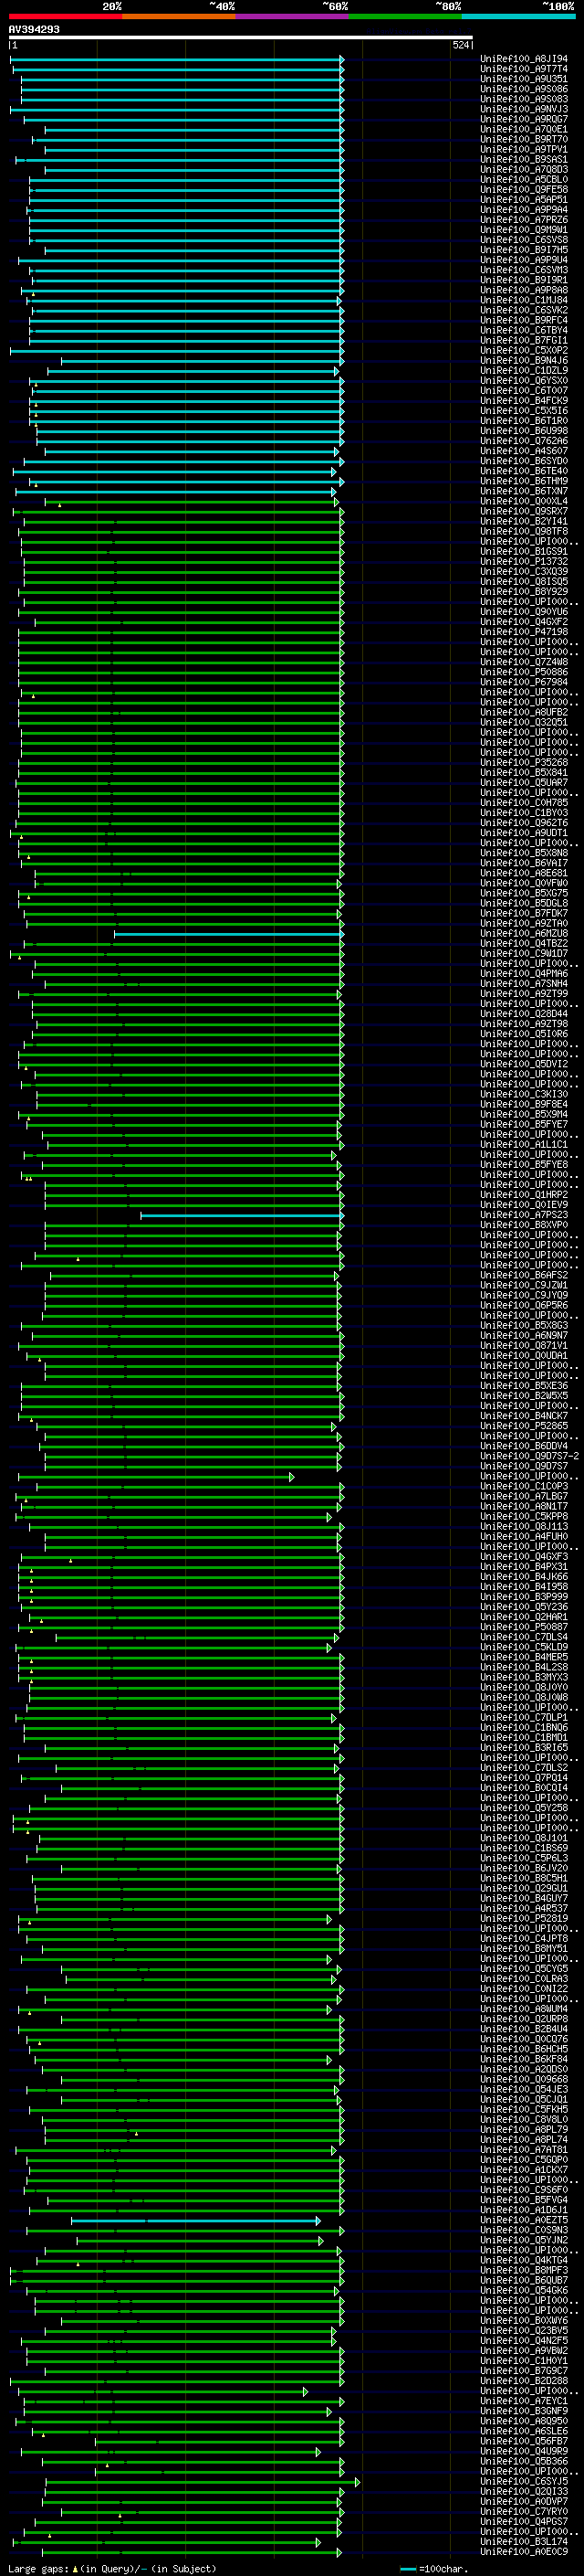Click the white query sequence bar
The width and height of the screenshot is (584, 2576).
click(241, 38)
